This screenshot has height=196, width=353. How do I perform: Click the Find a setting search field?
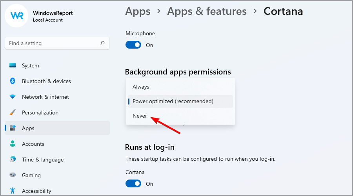point(57,43)
